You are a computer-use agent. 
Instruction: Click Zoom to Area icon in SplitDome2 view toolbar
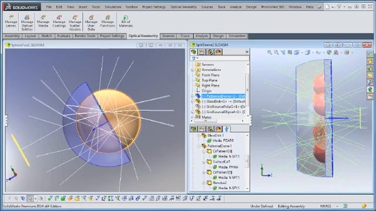[x=276, y=52]
